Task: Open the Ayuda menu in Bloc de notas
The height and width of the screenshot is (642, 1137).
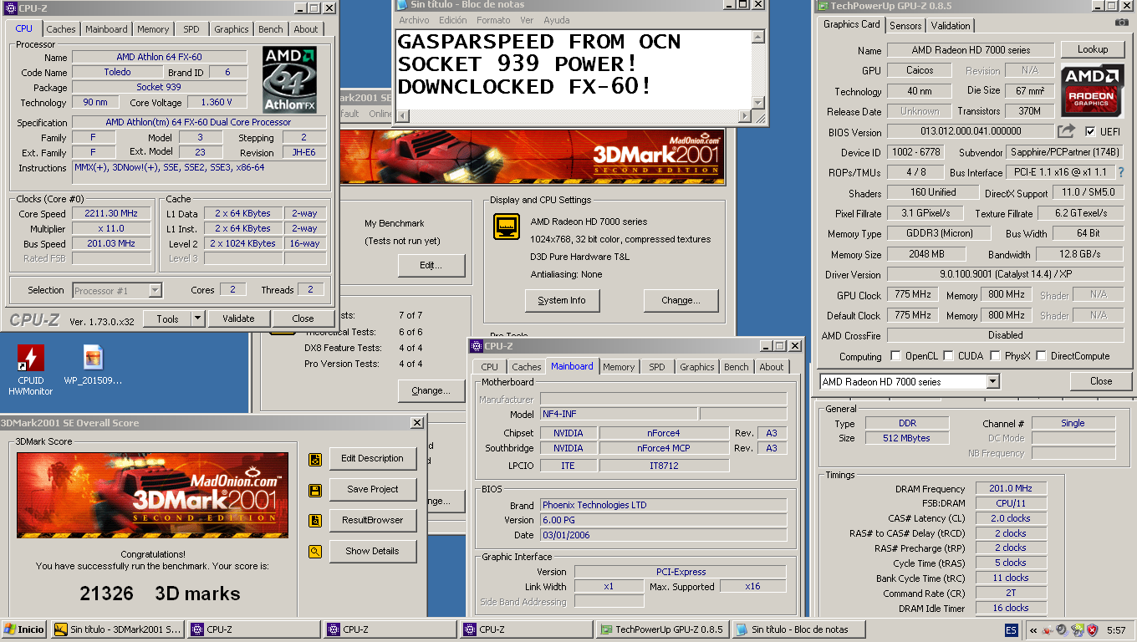Action: [556, 20]
